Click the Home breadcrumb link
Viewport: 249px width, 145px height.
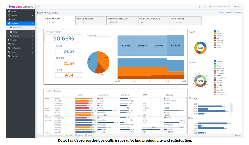pyautogui.click(x=221, y=12)
